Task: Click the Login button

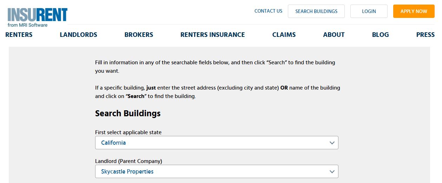Action: [x=369, y=11]
